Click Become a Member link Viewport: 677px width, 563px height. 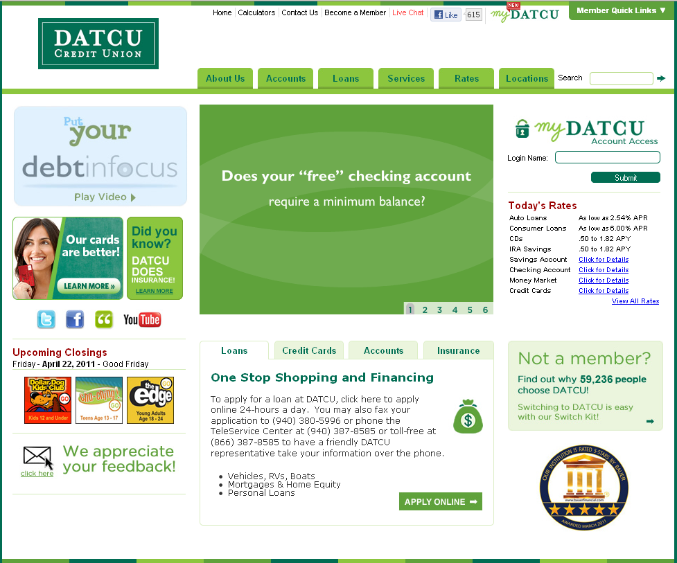355,12
